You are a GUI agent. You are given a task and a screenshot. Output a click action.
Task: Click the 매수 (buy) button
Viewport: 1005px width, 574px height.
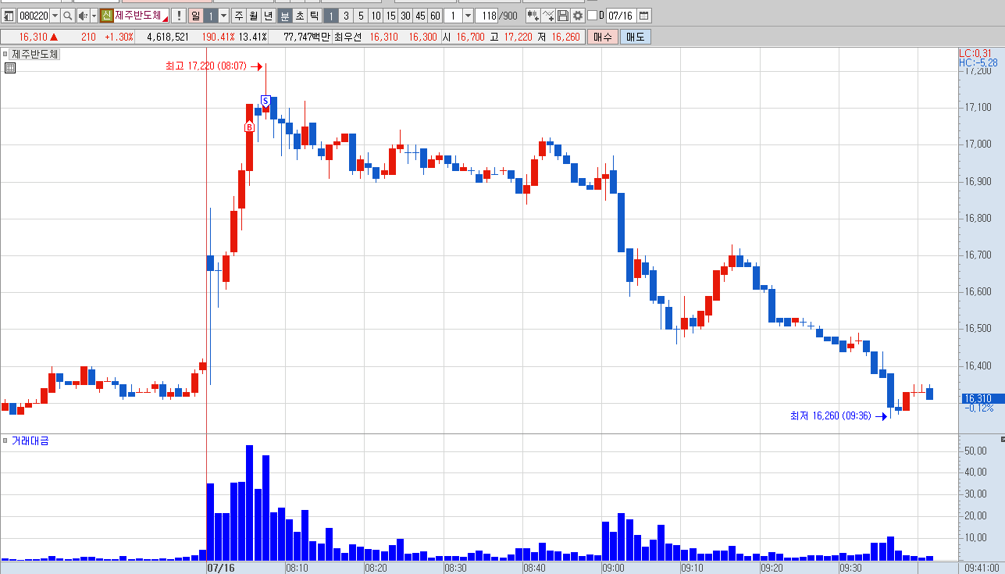coord(602,37)
